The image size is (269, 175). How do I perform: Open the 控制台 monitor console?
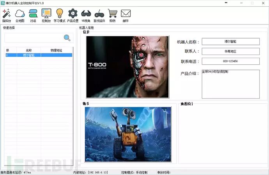(46, 16)
